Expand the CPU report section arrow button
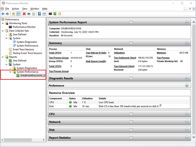The image size is (196, 147). (187, 114)
